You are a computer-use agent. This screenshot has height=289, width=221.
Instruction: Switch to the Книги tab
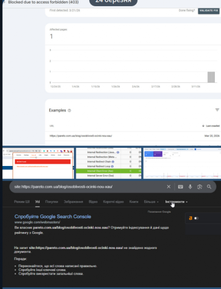tap(134, 202)
